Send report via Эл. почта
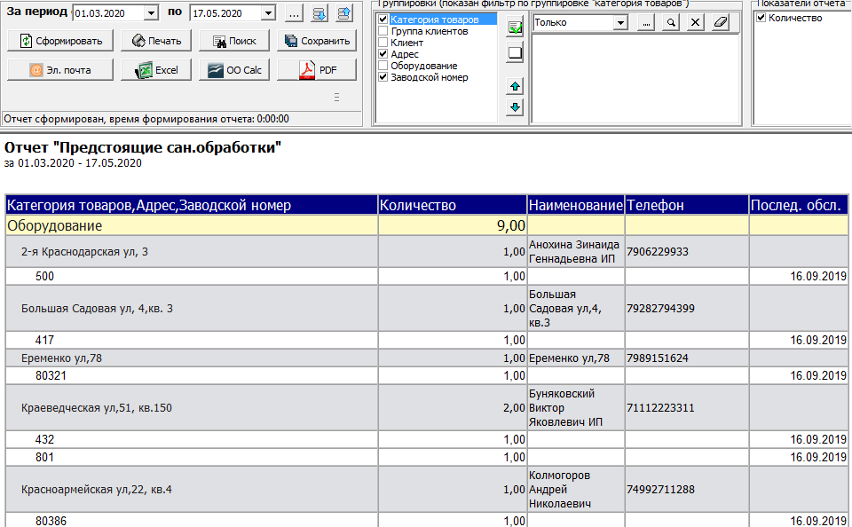Viewport: 852px width, 527px height. click(x=60, y=70)
